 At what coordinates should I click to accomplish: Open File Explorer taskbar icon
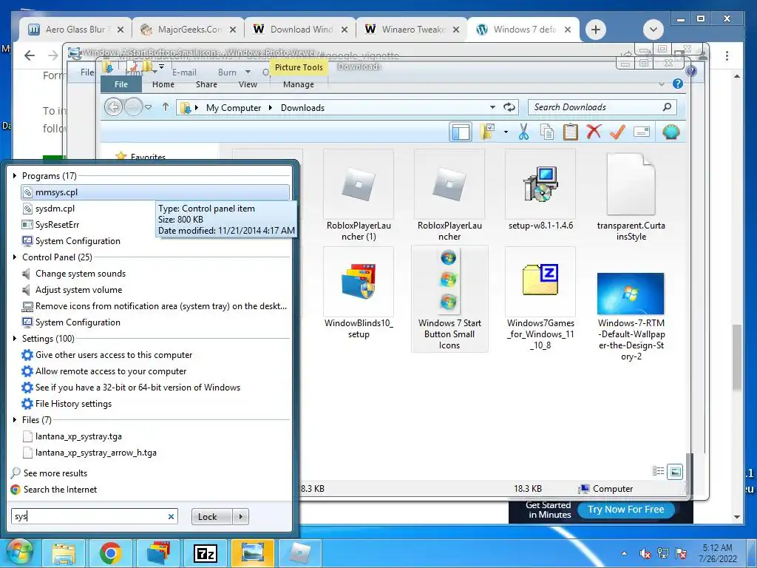click(64, 553)
